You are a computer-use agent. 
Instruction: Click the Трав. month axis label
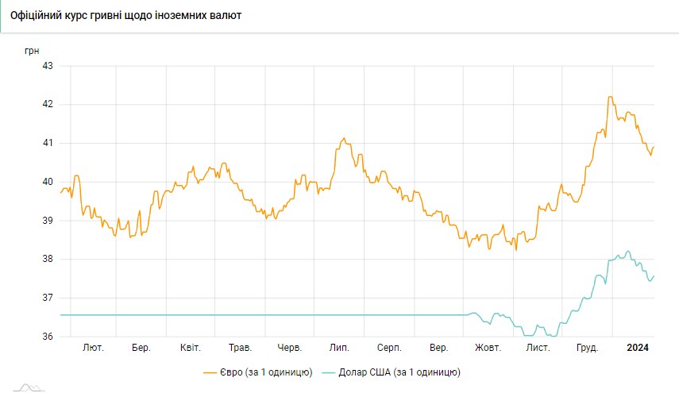click(x=240, y=349)
